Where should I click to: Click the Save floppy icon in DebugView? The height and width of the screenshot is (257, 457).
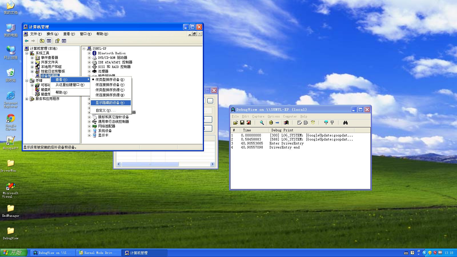pyautogui.click(x=242, y=123)
